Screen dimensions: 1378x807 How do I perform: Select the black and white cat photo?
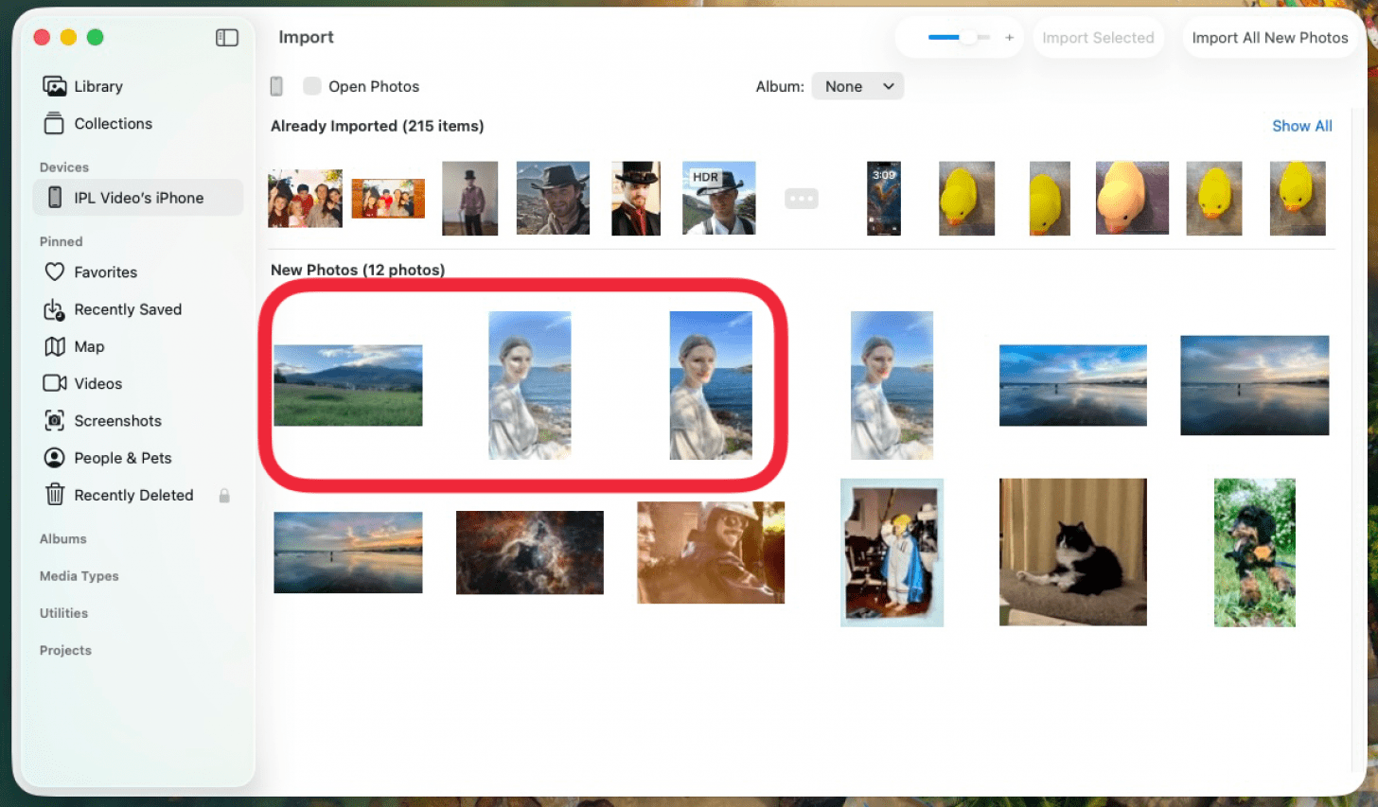1072,552
